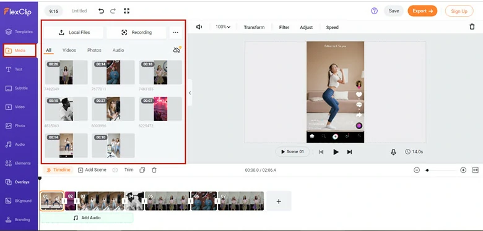Click the redo arrow

point(113,11)
